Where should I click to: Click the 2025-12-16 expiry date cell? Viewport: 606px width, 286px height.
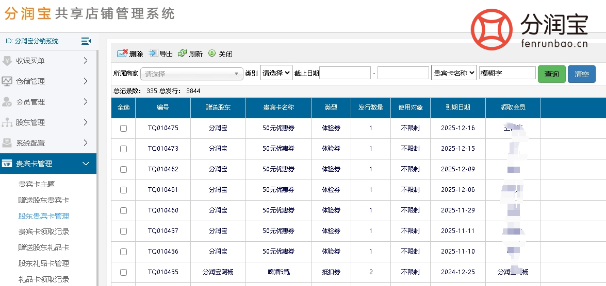[x=458, y=128]
